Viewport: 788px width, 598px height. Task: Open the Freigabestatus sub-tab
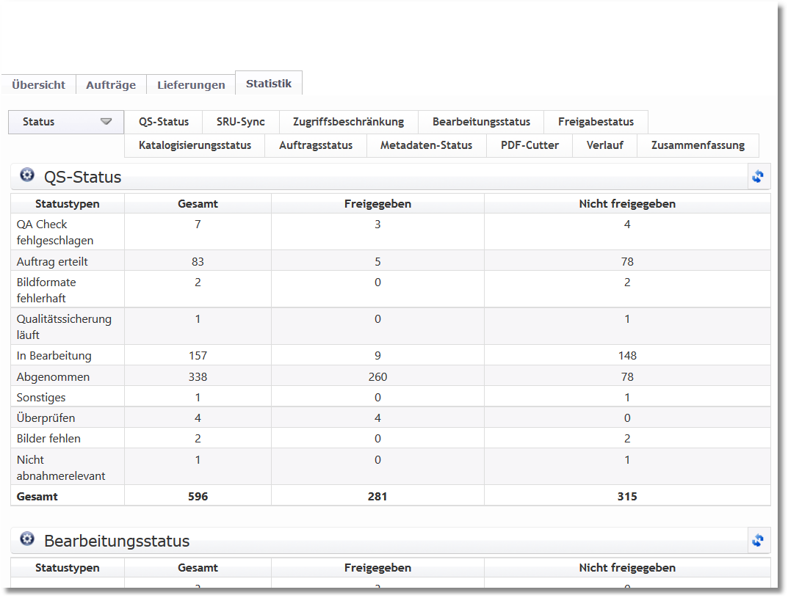pyautogui.click(x=596, y=122)
